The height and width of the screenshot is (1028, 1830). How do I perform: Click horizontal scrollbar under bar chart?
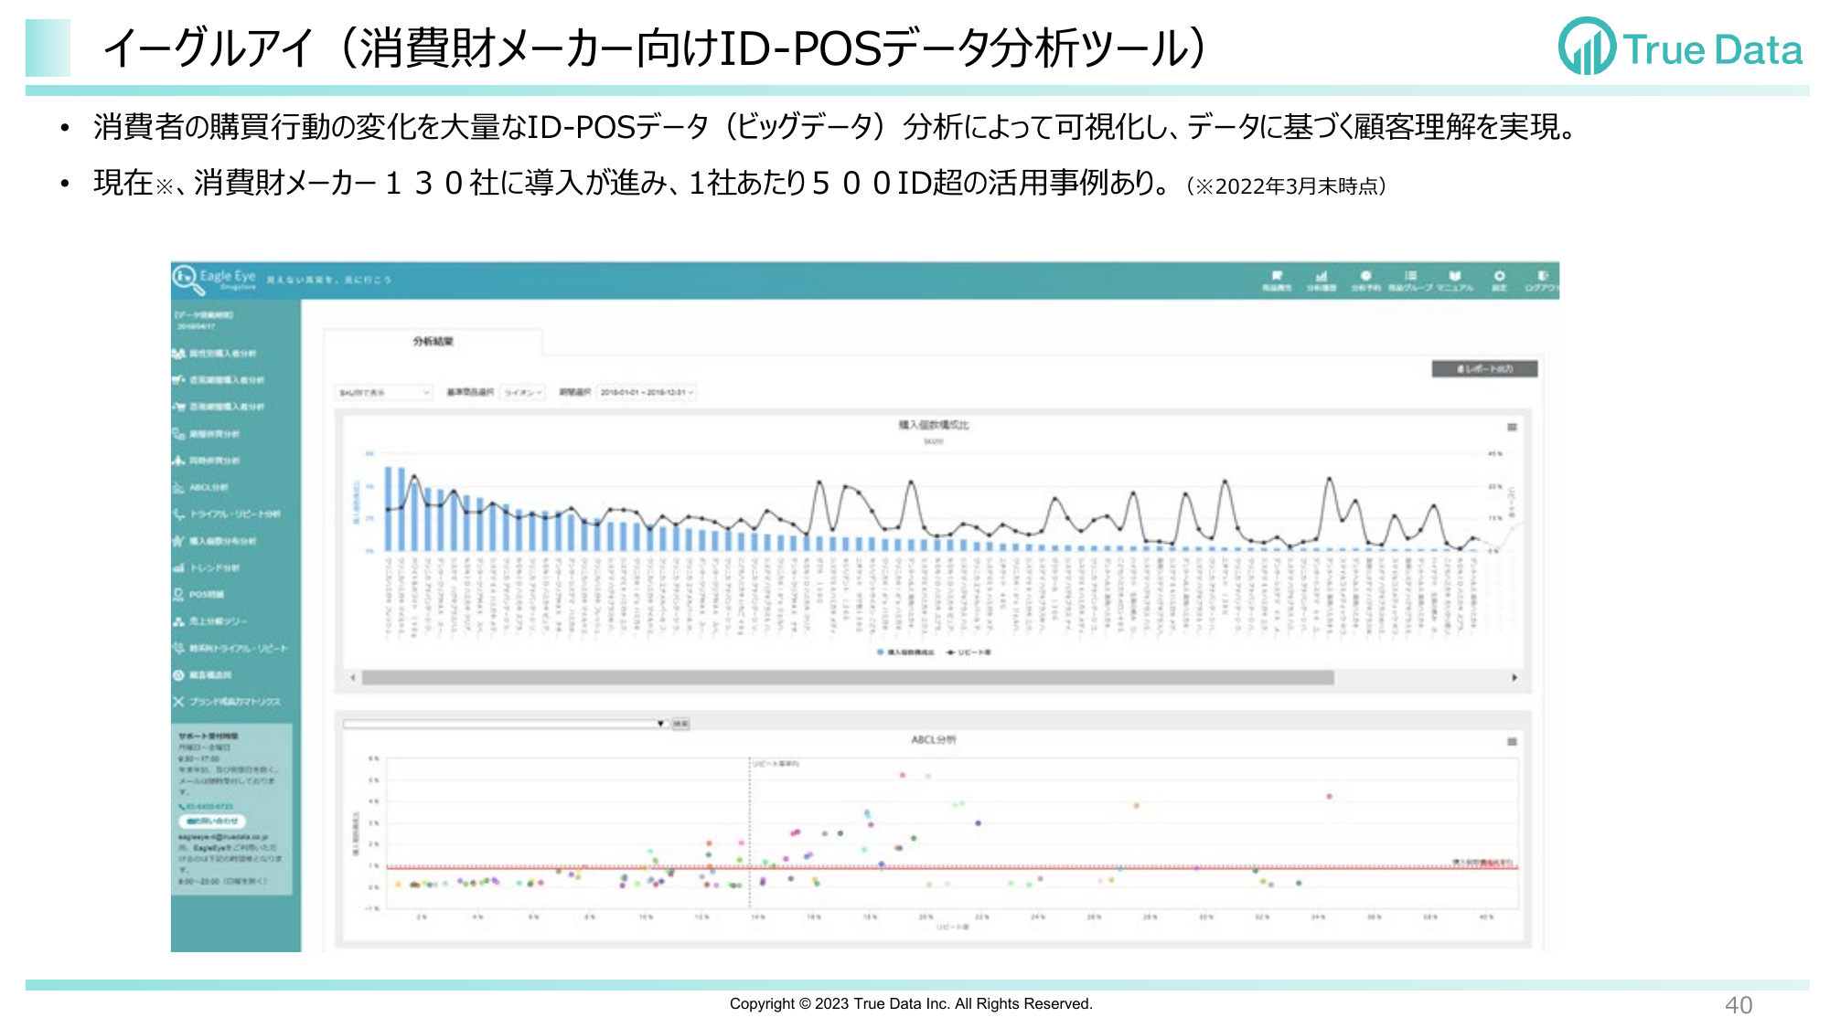(848, 678)
